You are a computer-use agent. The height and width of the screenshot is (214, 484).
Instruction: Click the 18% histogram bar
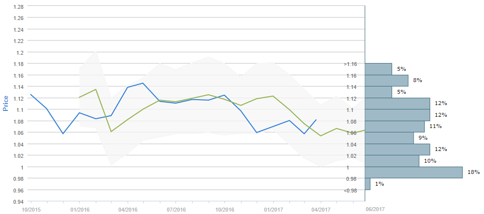[414, 172]
